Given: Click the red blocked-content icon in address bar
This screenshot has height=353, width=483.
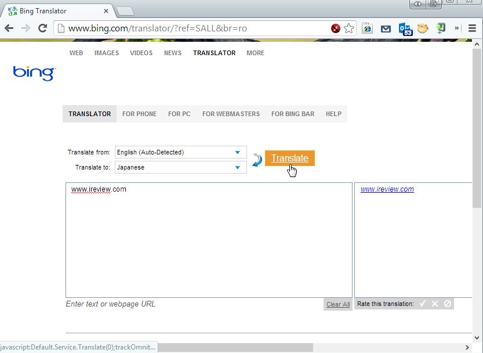Looking at the screenshot, I should [336, 28].
